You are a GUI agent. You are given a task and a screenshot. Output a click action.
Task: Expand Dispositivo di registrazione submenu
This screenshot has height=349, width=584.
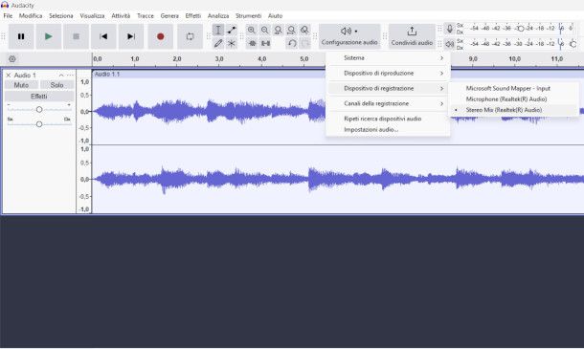388,89
